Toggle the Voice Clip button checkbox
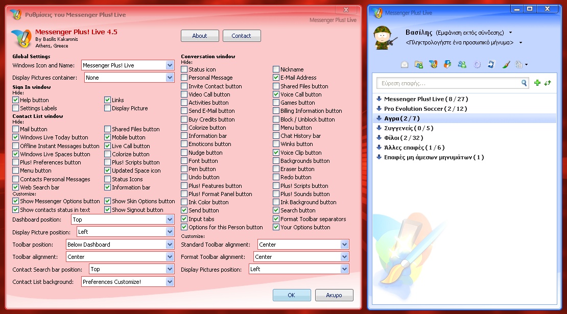 [276, 153]
